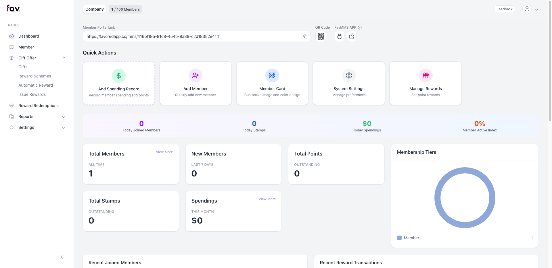Click the Manage Rewards gift icon
Screen dimensions: 552x268
pyautogui.click(x=425, y=75)
